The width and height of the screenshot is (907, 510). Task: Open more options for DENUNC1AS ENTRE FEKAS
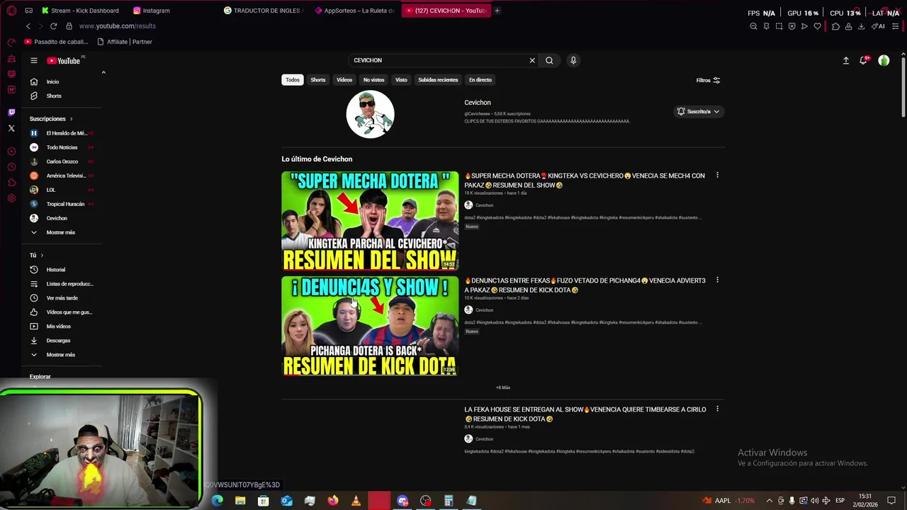[x=717, y=280]
